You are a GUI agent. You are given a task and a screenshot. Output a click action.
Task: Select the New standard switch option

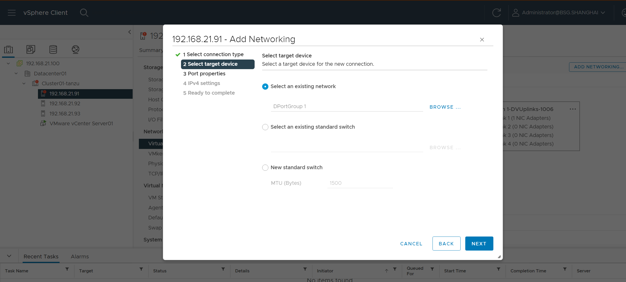(x=265, y=168)
